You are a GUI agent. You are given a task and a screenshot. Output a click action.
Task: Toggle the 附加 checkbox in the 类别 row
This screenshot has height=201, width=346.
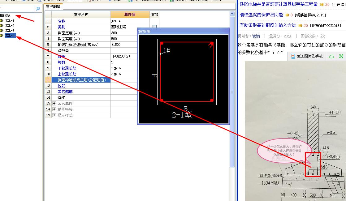point(154,27)
